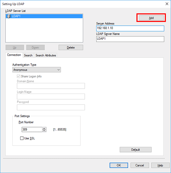Image resolution: width=171 pixels, height=173 pixels.
Task: Decrease port number with down spinner arrow
Action: click(x=44, y=131)
